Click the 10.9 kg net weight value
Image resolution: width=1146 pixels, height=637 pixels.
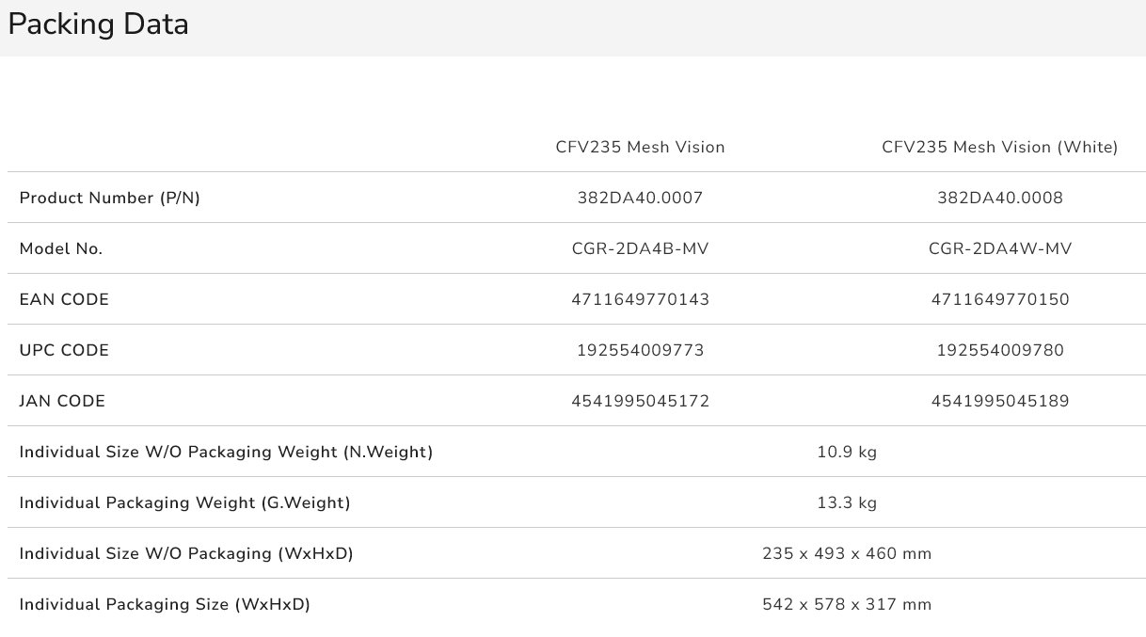[847, 452]
